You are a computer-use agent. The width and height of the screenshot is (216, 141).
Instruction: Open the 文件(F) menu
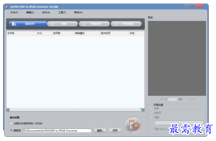[14, 12]
